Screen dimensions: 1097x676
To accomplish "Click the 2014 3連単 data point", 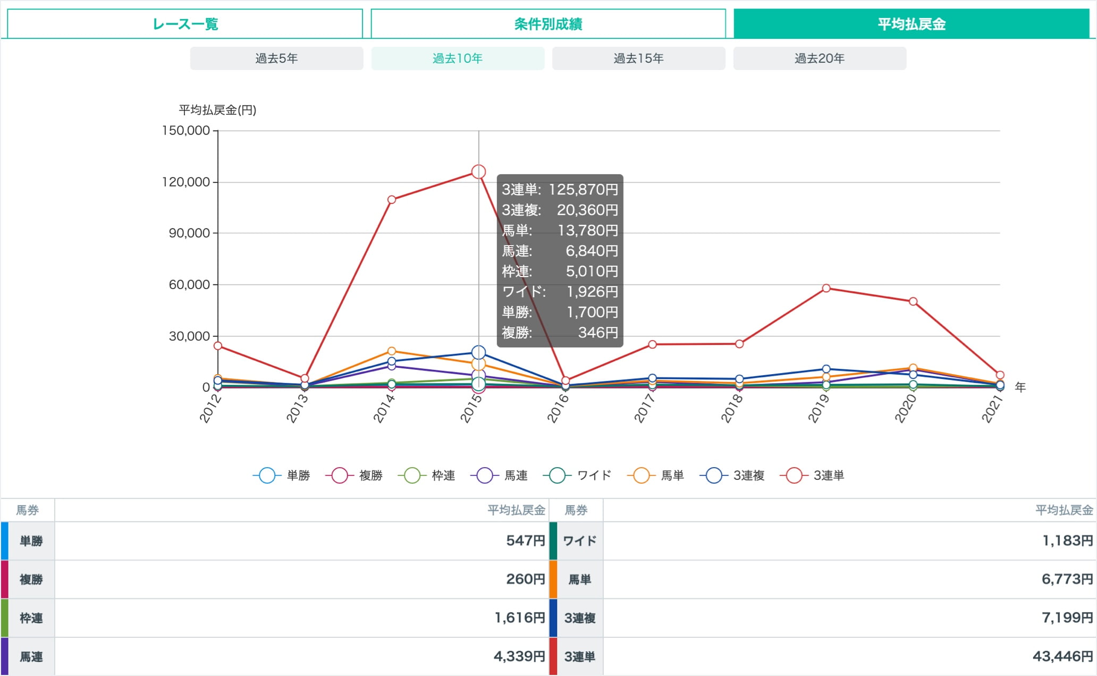I will 392,200.
